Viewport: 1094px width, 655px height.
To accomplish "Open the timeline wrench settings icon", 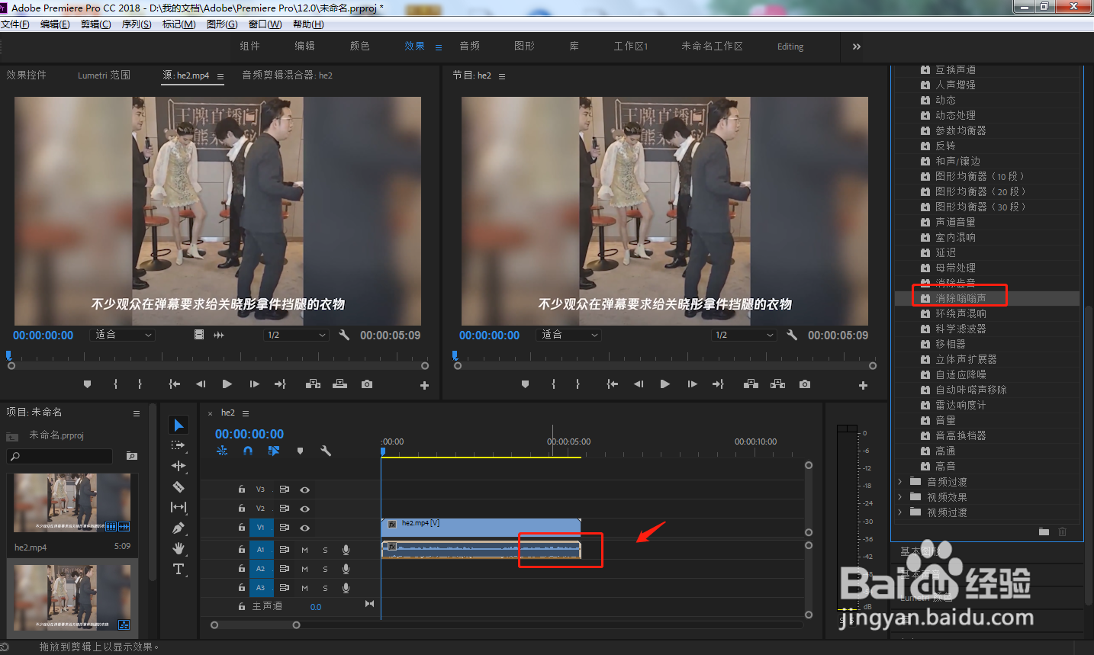I will [x=326, y=451].
